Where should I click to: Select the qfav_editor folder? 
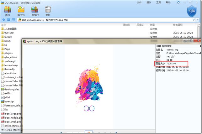coord(9,57)
